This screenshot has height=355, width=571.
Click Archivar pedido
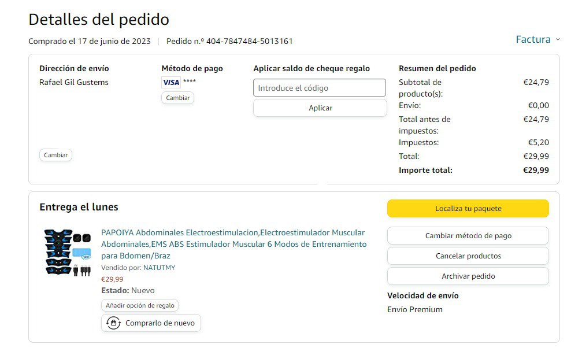pyautogui.click(x=468, y=276)
